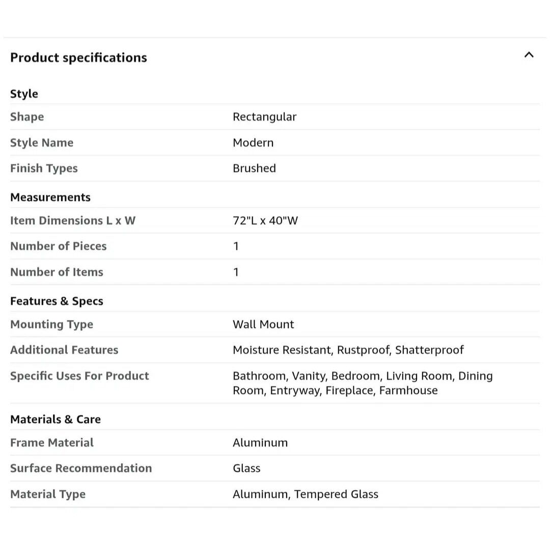Select the Materials & Care heading
This screenshot has height=543, width=550.
pyautogui.click(x=56, y=419)
